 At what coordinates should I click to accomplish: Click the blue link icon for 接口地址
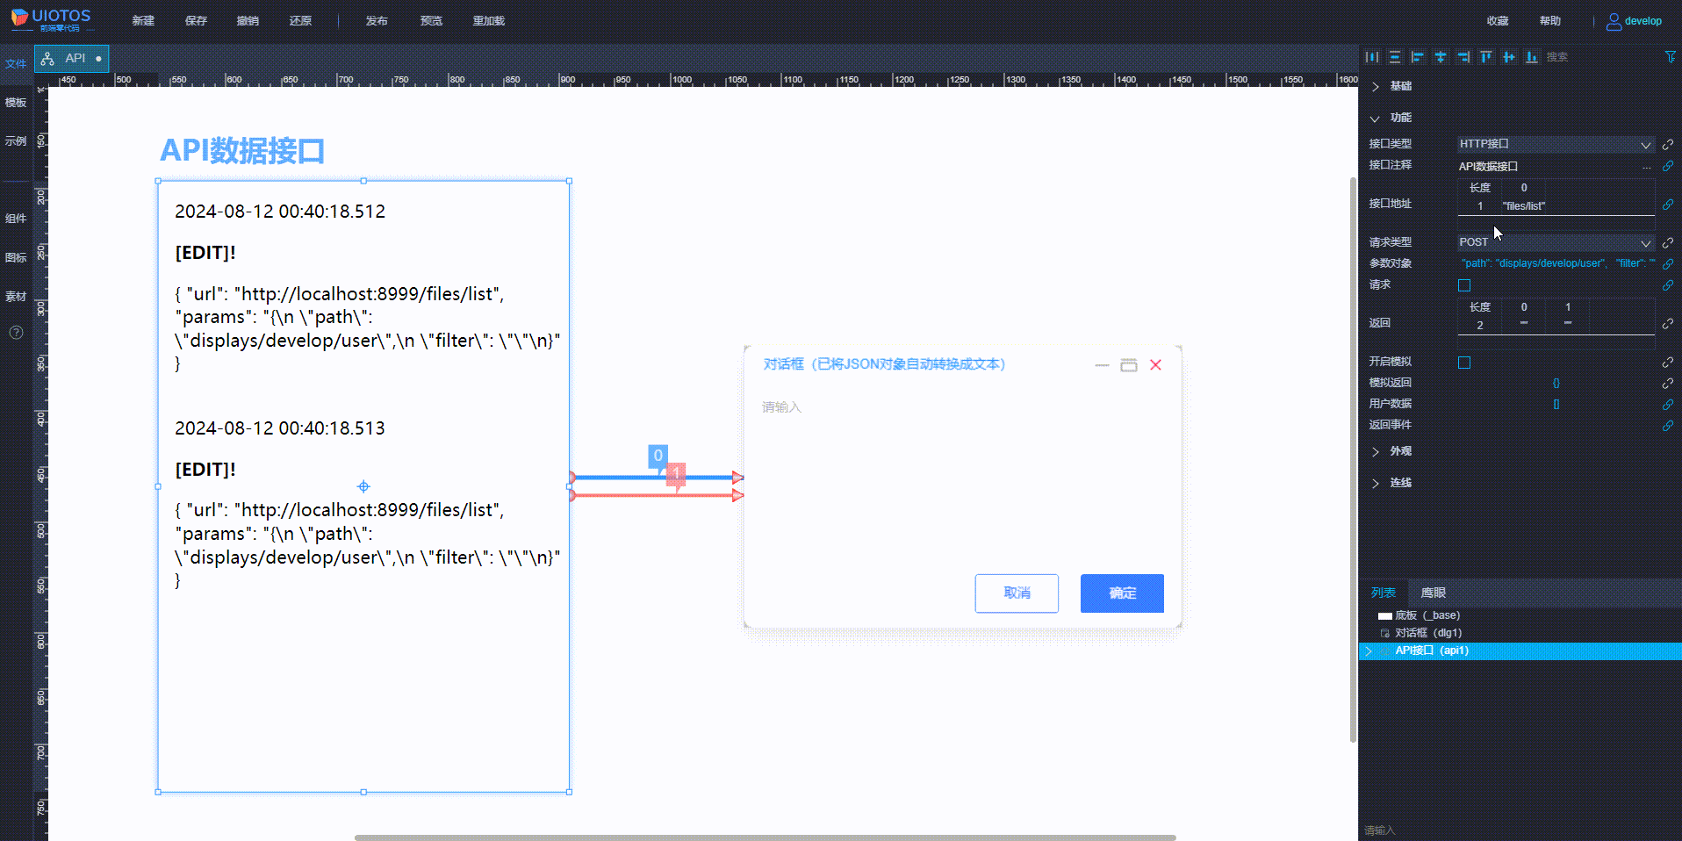click(x=1667, y=205)
